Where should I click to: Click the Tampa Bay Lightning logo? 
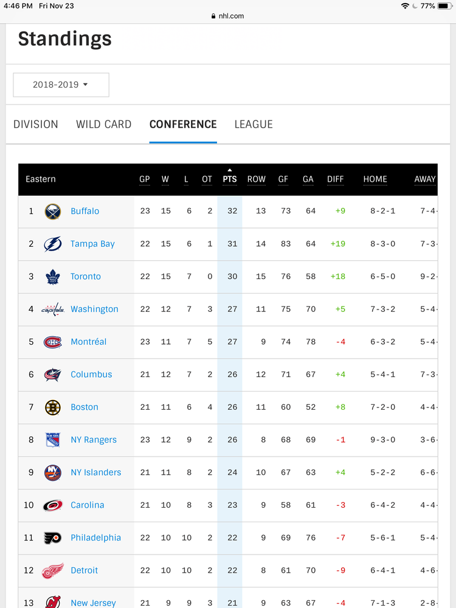tap(52, 244)
